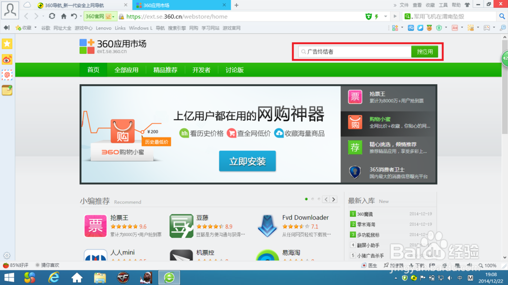Viewport: 508px width, 285px height.
Task: Click the blue search magnifier icon
Action: [x=502, y=16]
